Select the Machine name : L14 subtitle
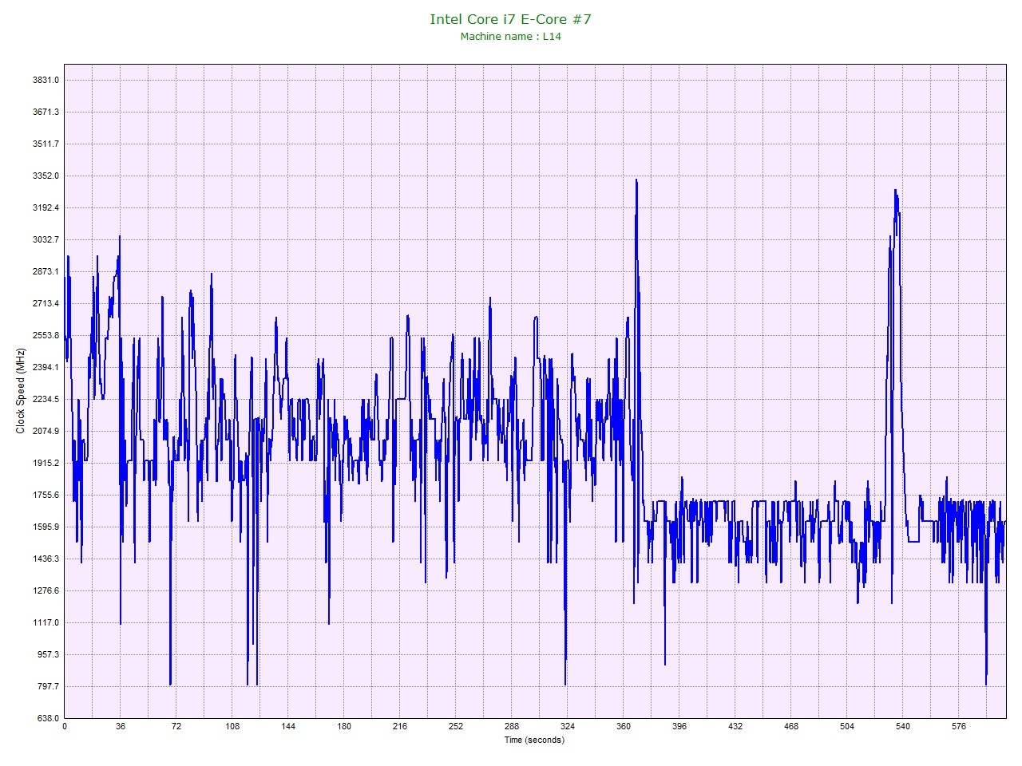The height and width of the screenshot is (766, 1022). [510, 37]
